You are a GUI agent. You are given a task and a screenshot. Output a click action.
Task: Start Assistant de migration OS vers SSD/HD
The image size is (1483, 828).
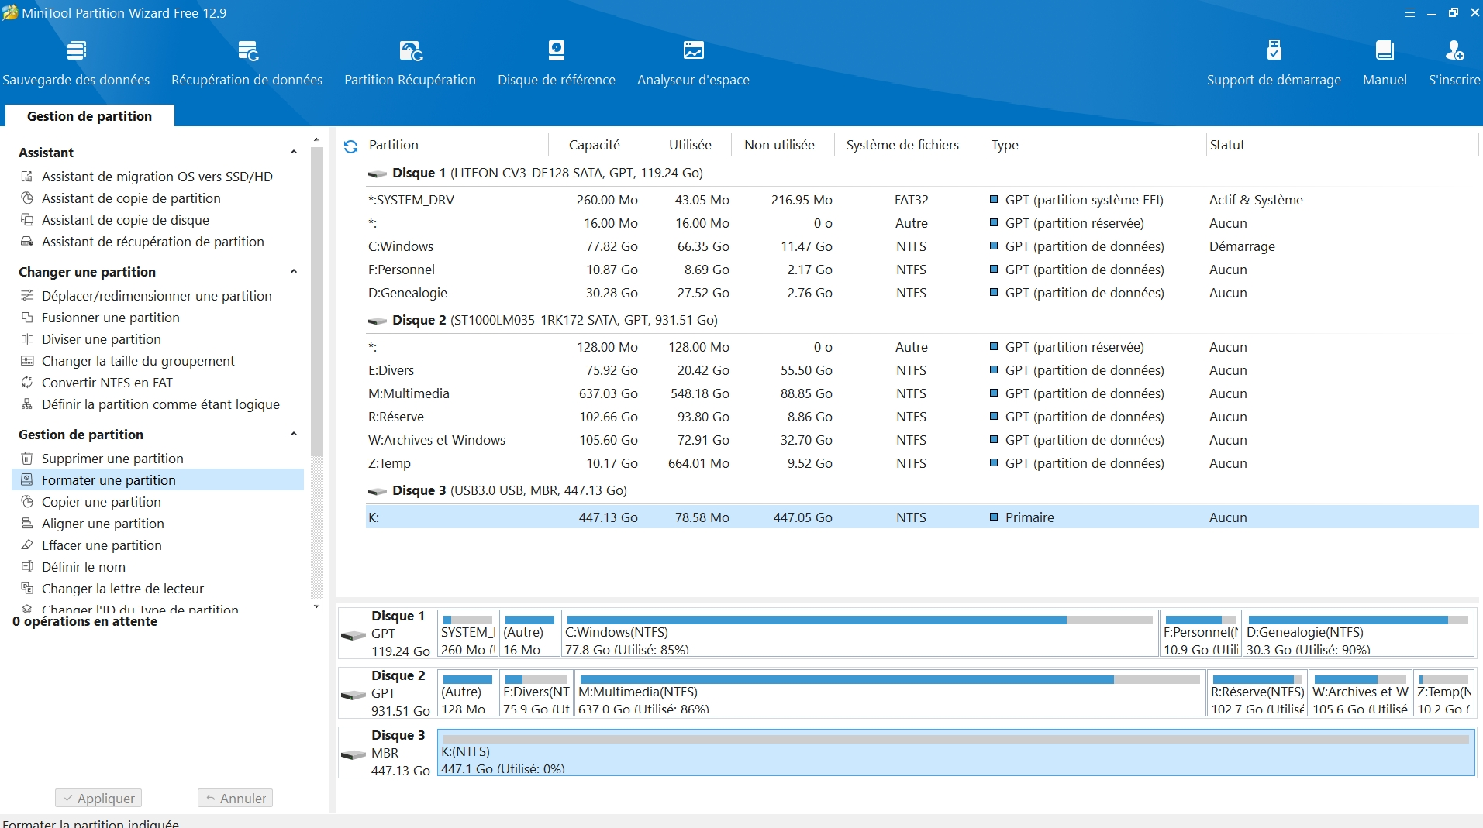coord(157,177)
